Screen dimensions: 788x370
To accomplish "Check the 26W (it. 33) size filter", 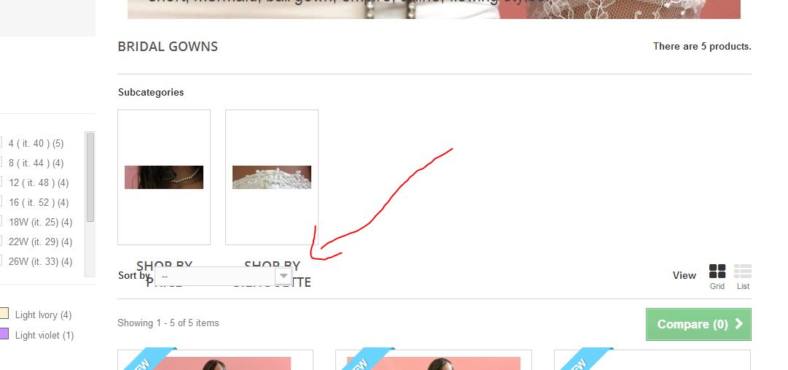I will tap(1, 261).
